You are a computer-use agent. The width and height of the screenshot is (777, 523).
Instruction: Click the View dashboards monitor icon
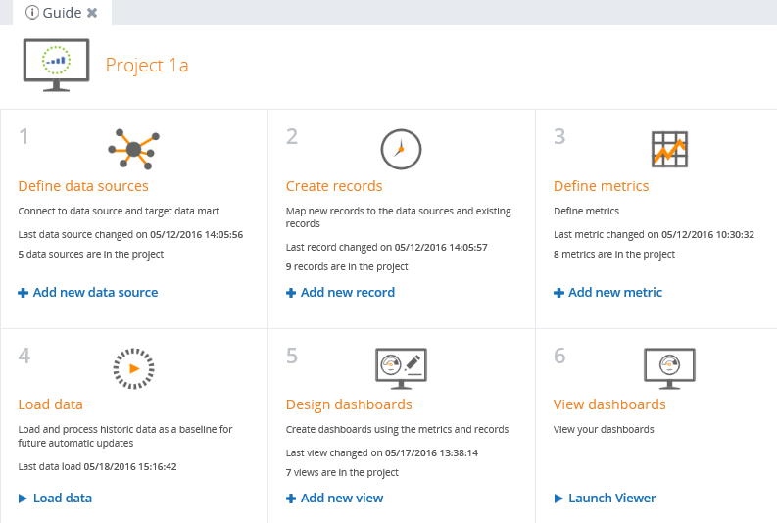pyautogui.click(x=669, y=367)
